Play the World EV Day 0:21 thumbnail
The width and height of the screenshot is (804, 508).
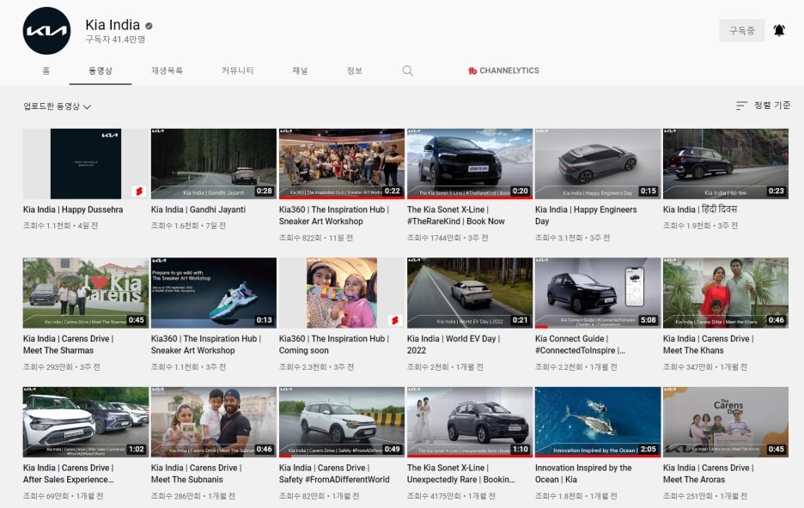(x=470, y=293)
